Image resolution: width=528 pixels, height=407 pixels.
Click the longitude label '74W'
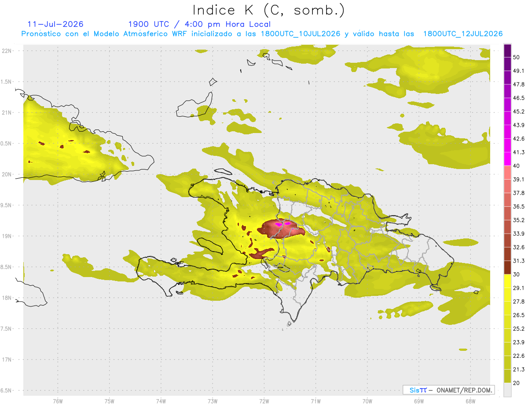(161, 401)
